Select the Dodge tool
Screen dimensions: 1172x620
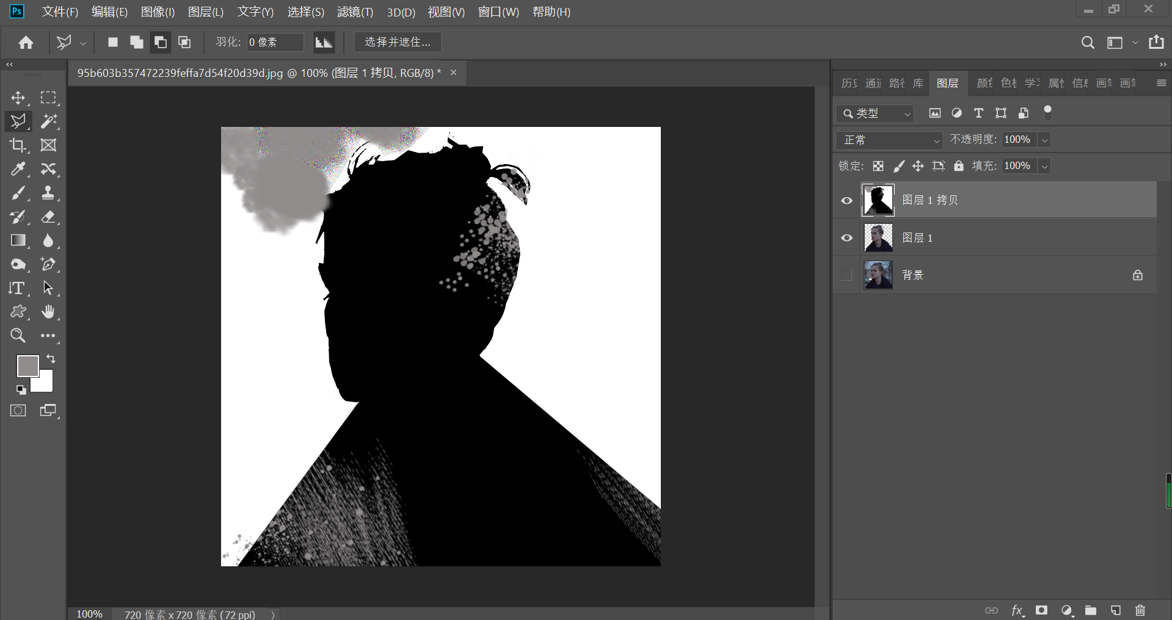(x=18, y=264)
